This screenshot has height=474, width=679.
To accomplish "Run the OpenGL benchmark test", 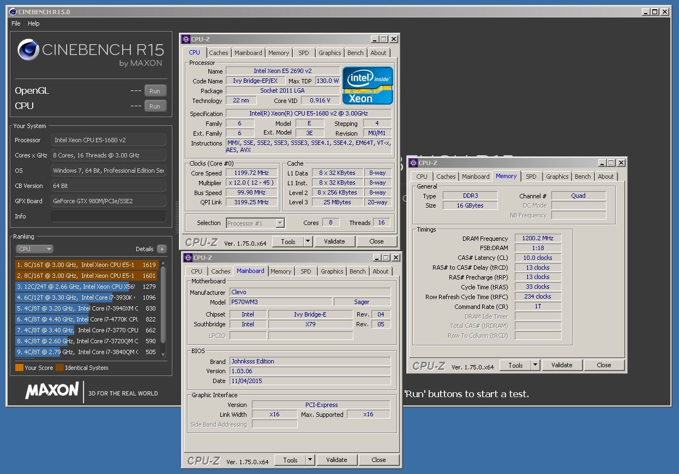I will pyautogui.click(x=155, y=91).
